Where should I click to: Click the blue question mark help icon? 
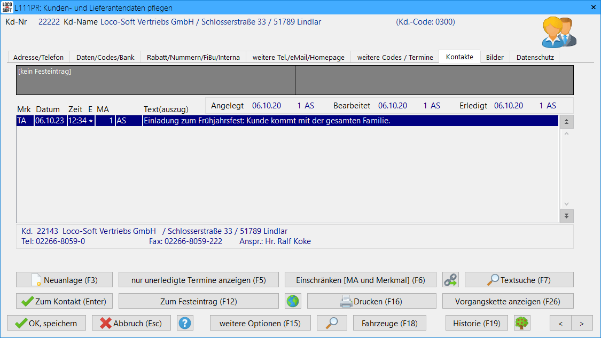pyautogui.click(x=185, y=323)
